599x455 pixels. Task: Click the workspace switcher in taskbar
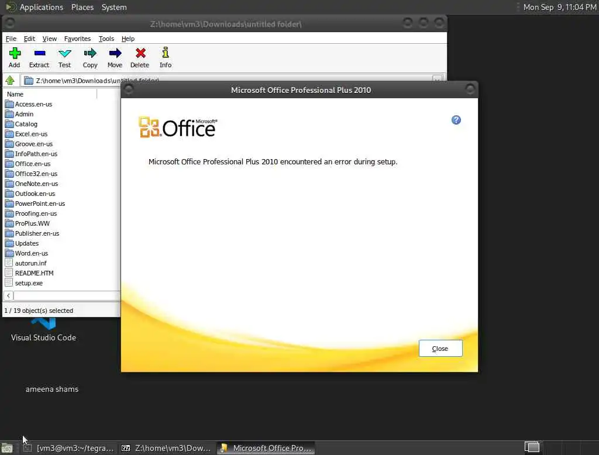(532, 447)
